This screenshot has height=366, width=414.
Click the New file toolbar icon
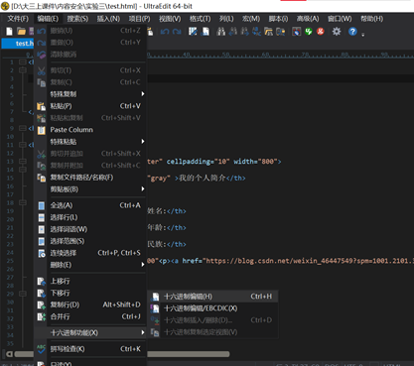coord(9,32)
